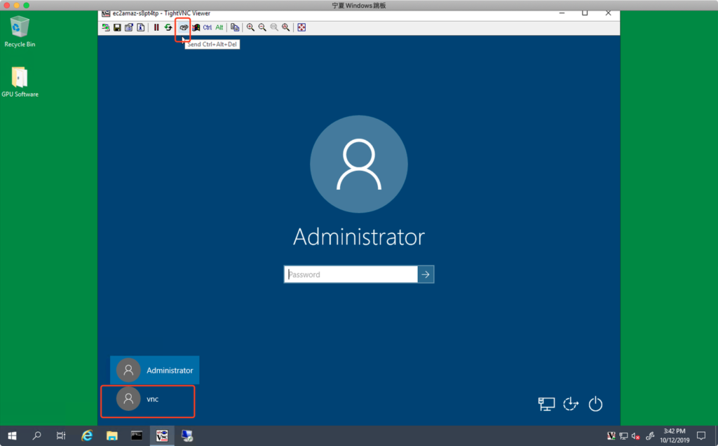
Task: Pause the VNC screen updates
Action: [x=156, y=27]
